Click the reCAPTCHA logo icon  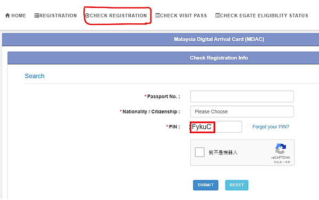tap(281, 149)
